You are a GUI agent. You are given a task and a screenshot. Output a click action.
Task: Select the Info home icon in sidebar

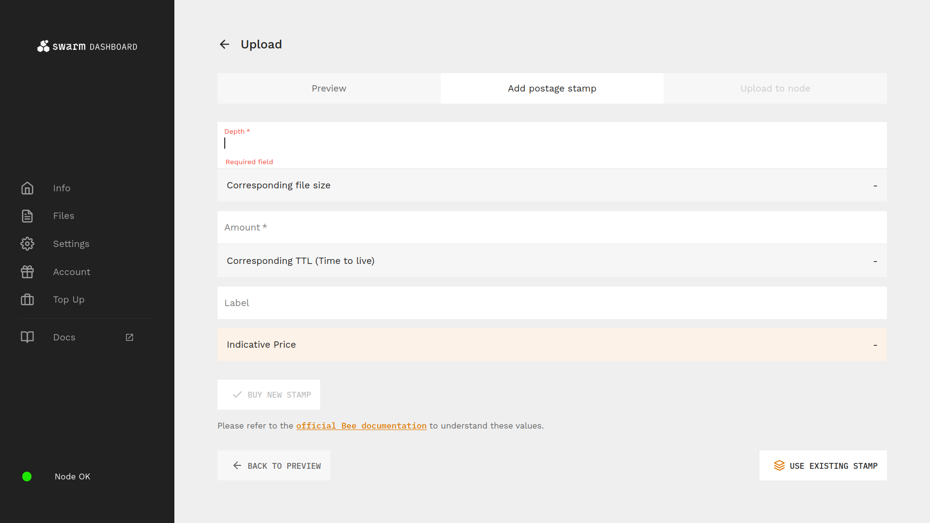pyautogui.click(x=28, y=188)
